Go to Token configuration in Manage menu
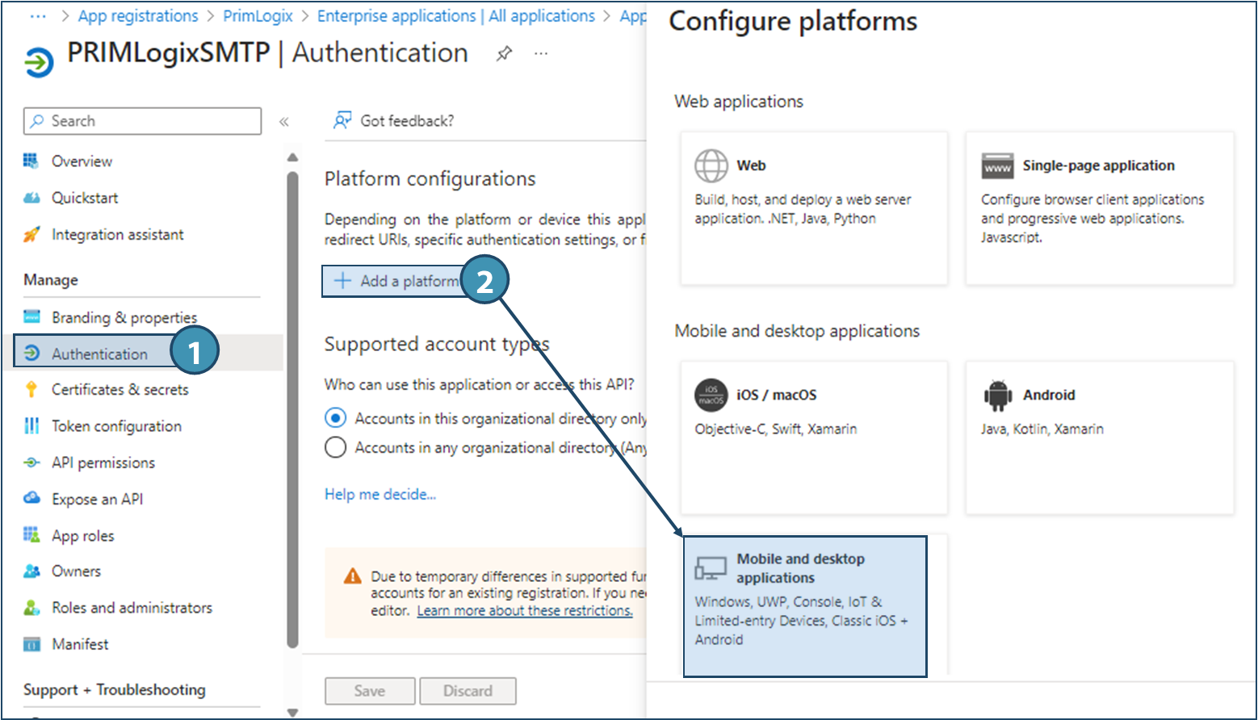Viewport: 1258px width, 720px height. coord(116,426)
